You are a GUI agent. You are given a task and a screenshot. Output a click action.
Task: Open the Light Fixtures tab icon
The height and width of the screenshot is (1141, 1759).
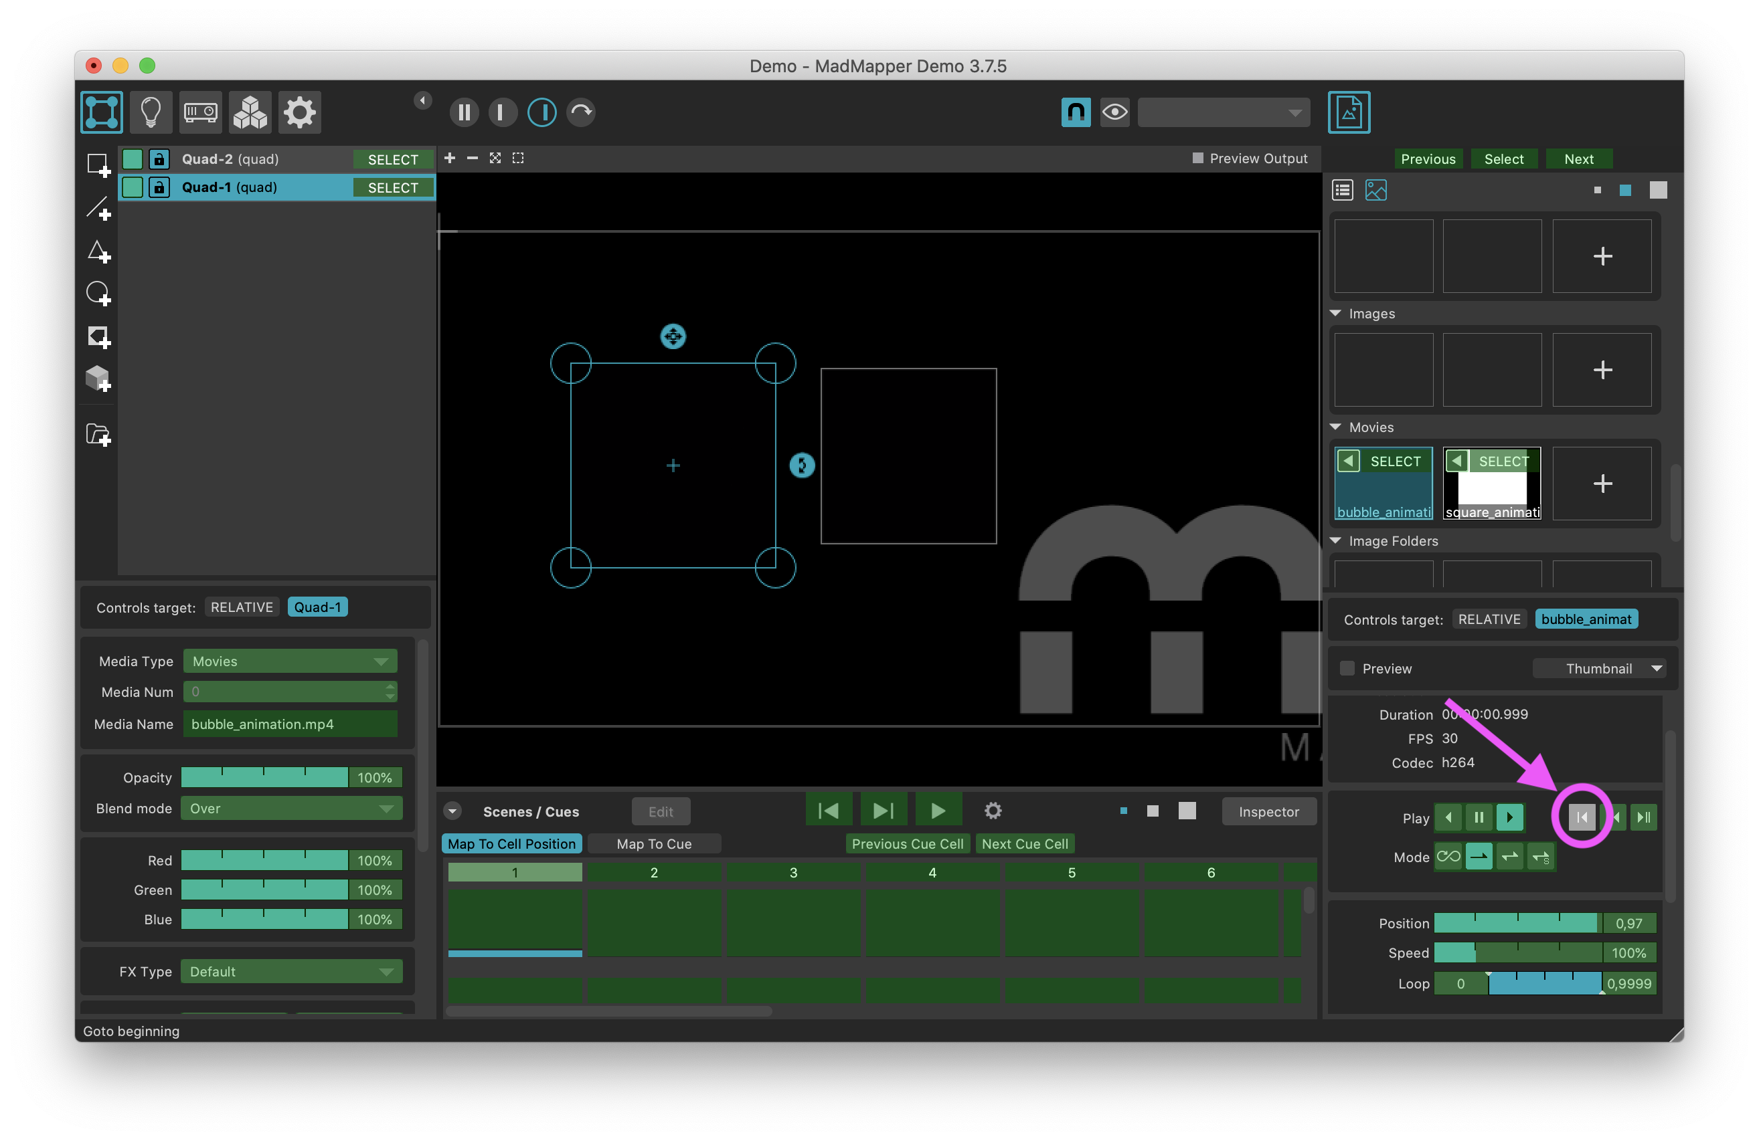click(x=151, y=112)
